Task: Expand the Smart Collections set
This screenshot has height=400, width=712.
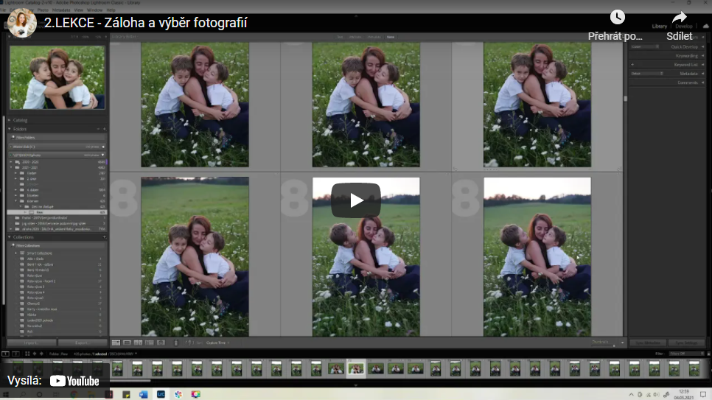Action: (x=16, y=253)
